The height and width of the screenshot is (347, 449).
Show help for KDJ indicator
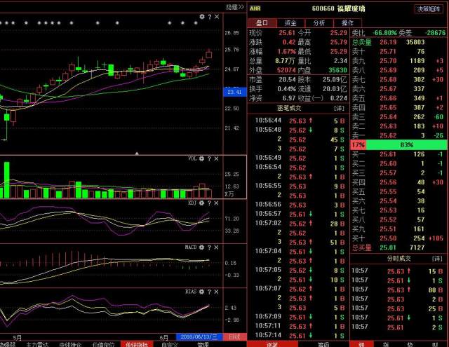pyautogui.click(x=209, y=203)
